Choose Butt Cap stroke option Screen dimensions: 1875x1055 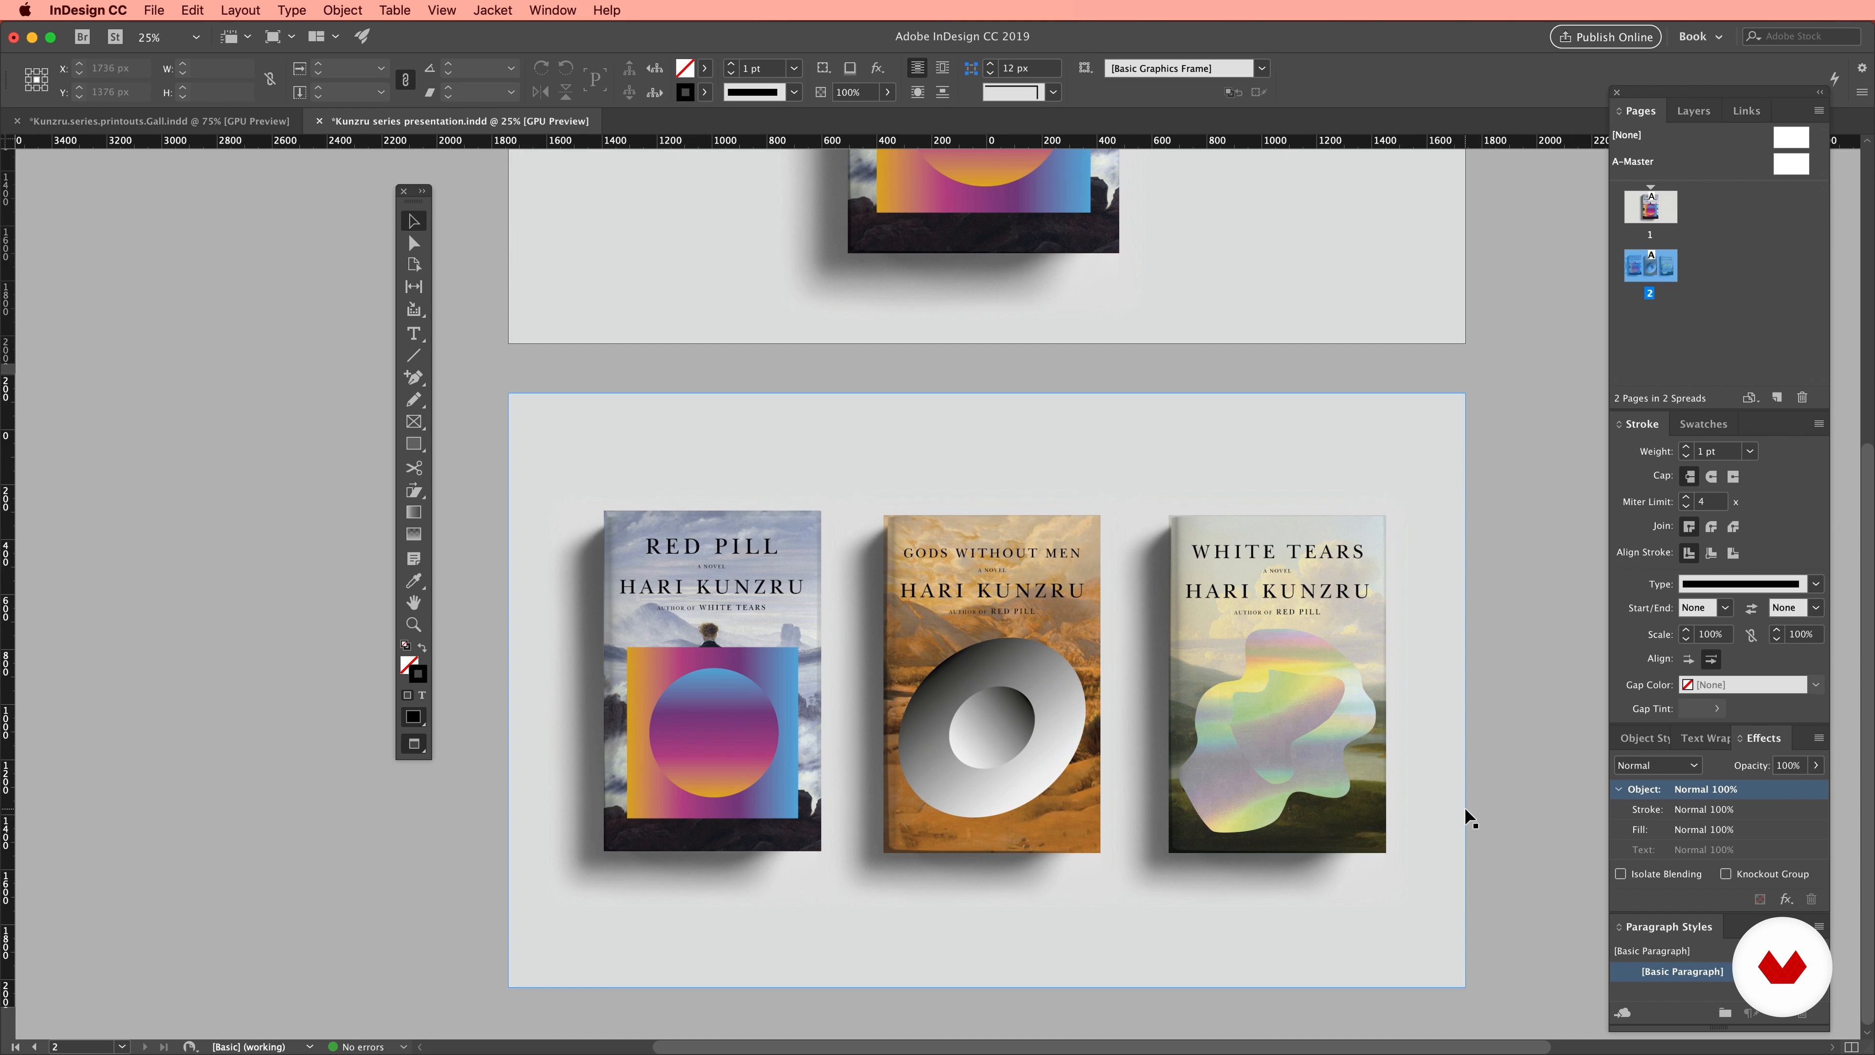coord(1689,476)
